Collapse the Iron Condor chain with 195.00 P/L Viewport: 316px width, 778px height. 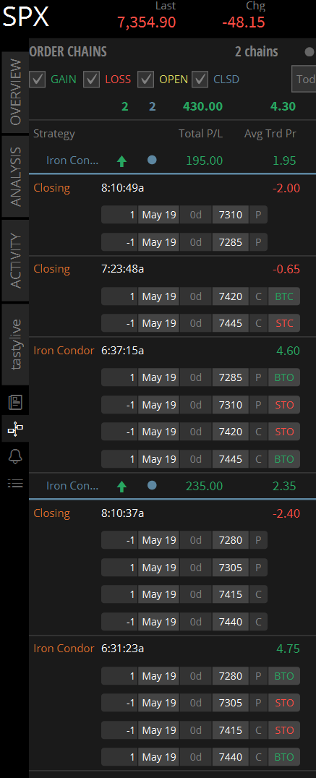coord(72,161)
